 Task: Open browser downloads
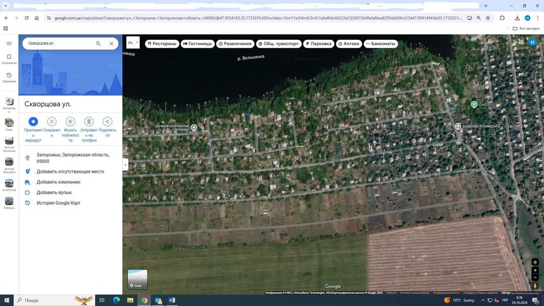click(517, 18)
